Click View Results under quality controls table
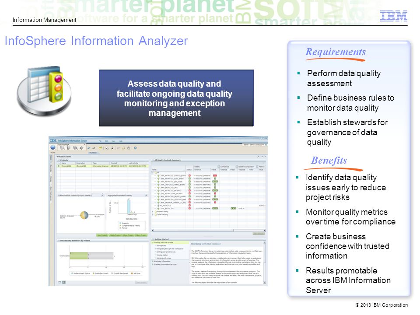The height and width of the screenshot is (315, 420). 259,234
